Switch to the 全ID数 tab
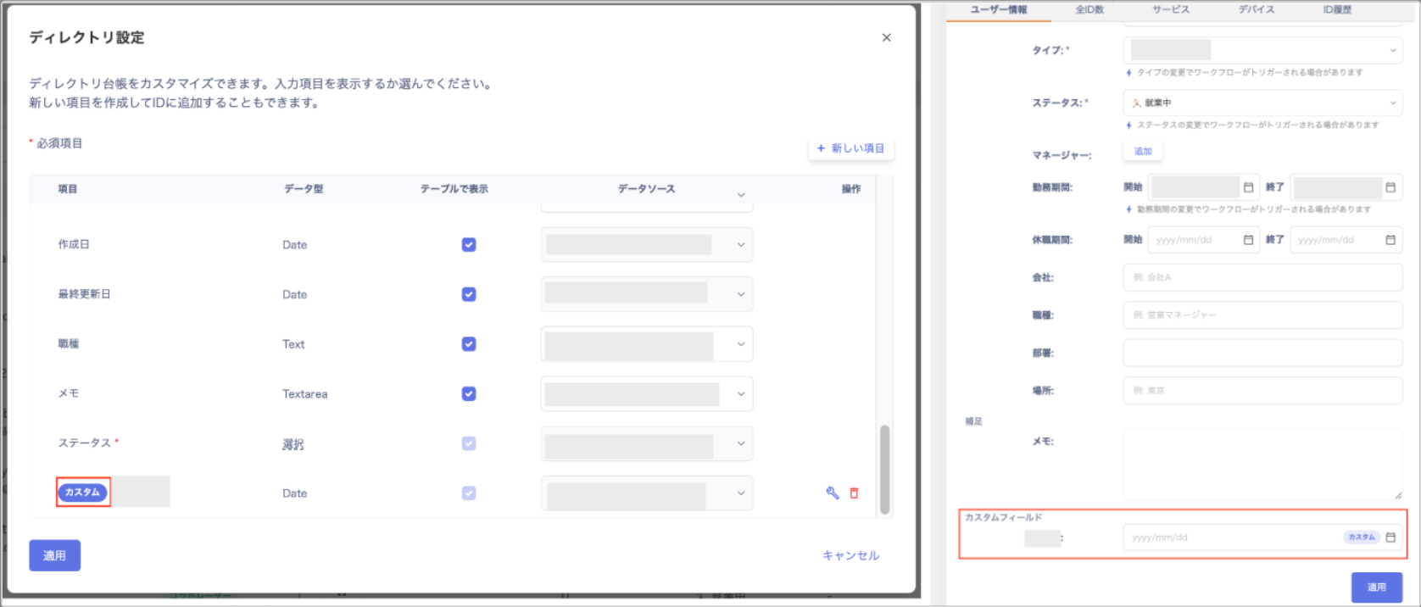This screenshot has width=1421, height=607. tap(1089, 9)
